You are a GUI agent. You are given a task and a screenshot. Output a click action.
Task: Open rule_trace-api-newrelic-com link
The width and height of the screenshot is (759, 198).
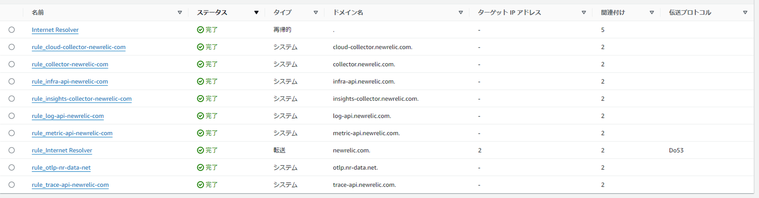(70, 185)
